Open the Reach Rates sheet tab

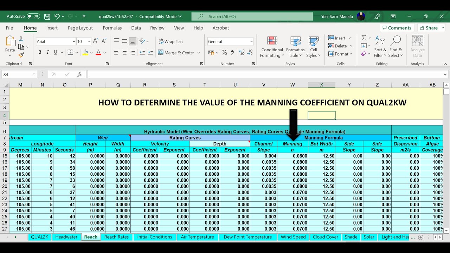click(116, 237)
